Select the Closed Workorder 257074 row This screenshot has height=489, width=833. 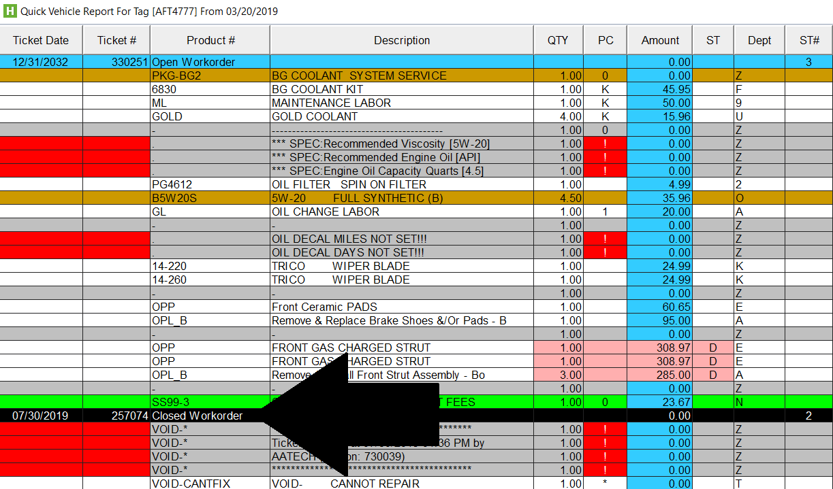pyautogui.click(x=197, y=416)
